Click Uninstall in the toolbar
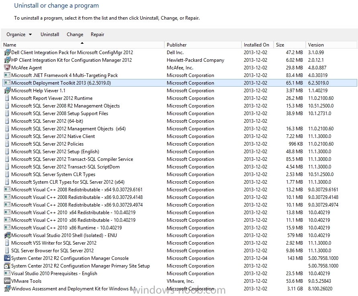The height and width of the screenshot is (296, 358). (x=50, y=34)
